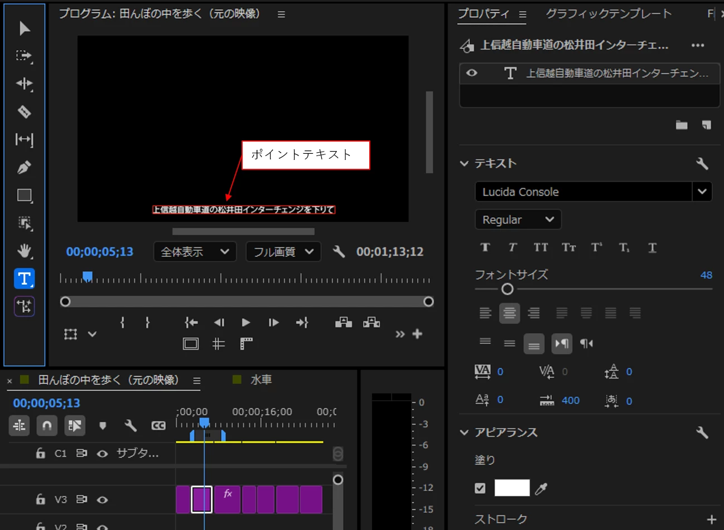Jump to the Out point
The height and width of the screenshot is (530, 724).
(x=302, y=322)
